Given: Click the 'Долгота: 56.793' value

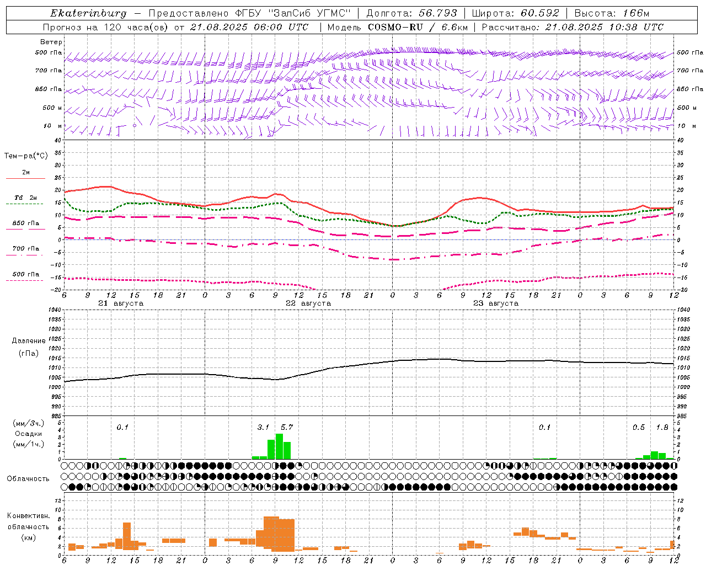Looking at the screenshot, I should [x=411, y=13].
